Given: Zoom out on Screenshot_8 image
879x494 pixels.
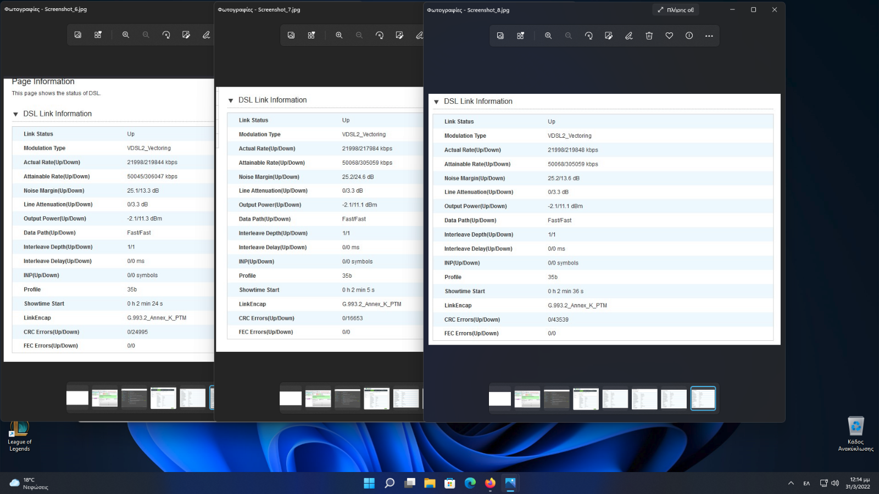Looking at the screenshot, I should 569,36.
